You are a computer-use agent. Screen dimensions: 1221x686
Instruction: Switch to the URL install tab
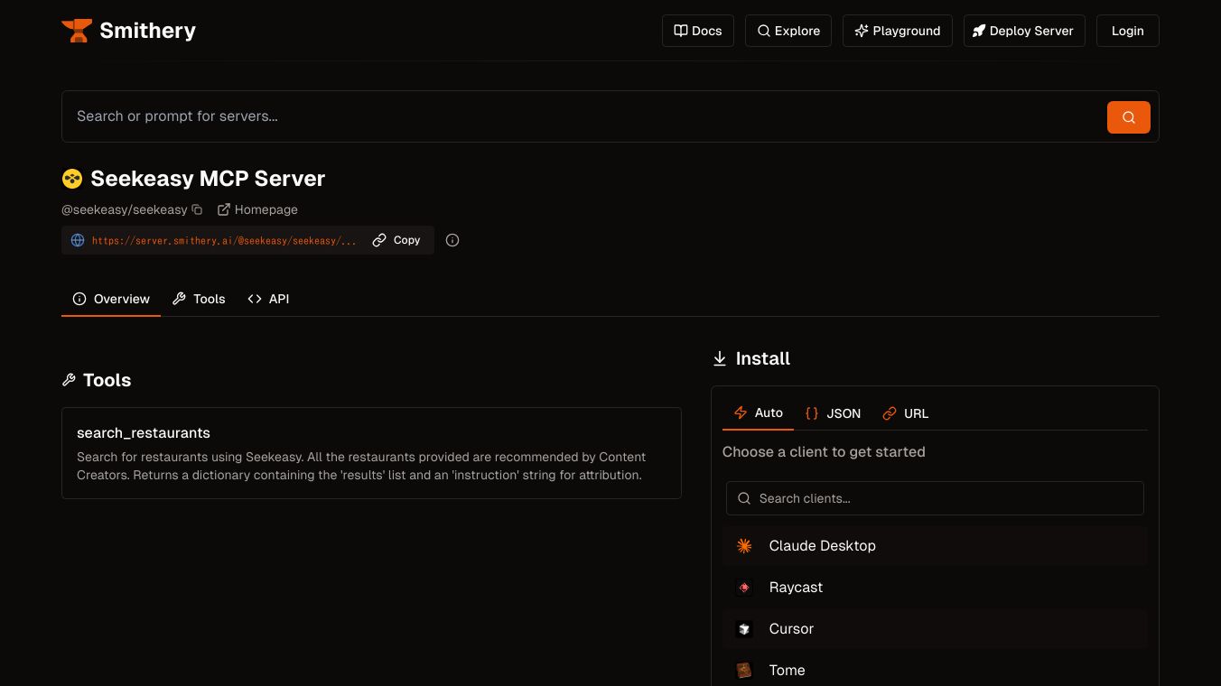click(x=906, y=413)
